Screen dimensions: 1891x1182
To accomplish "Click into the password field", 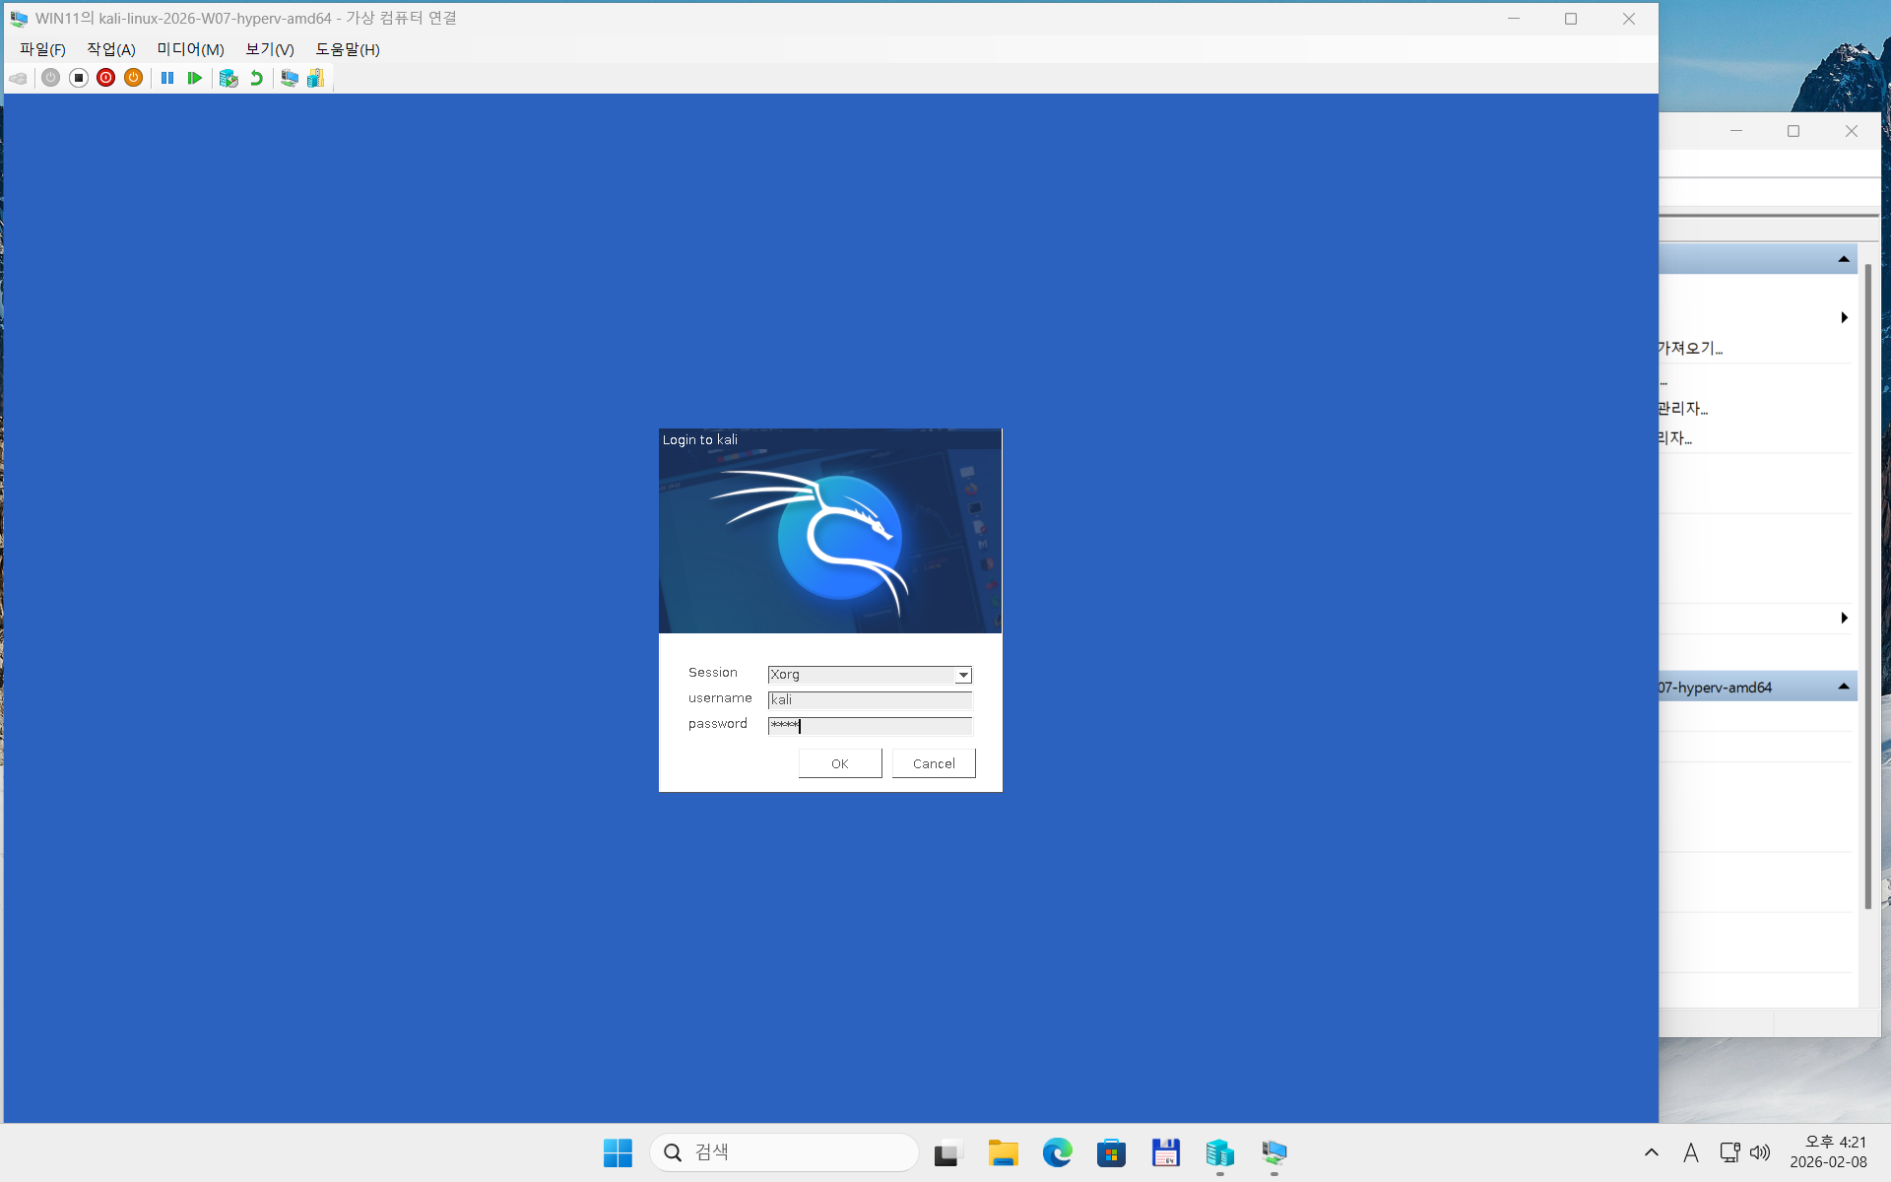I will tap(870, 726).
